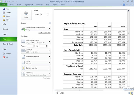Select Help in the backstage menu
This screenshot has width=134, height=95.
point(9,49)
